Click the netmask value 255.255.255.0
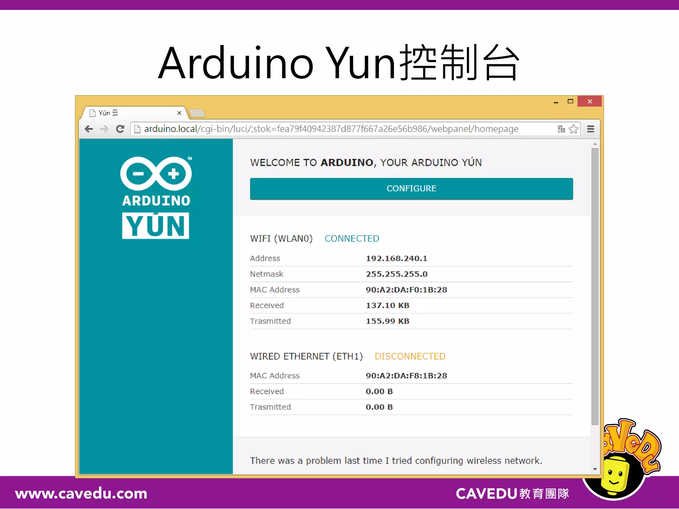 point(397,274)
